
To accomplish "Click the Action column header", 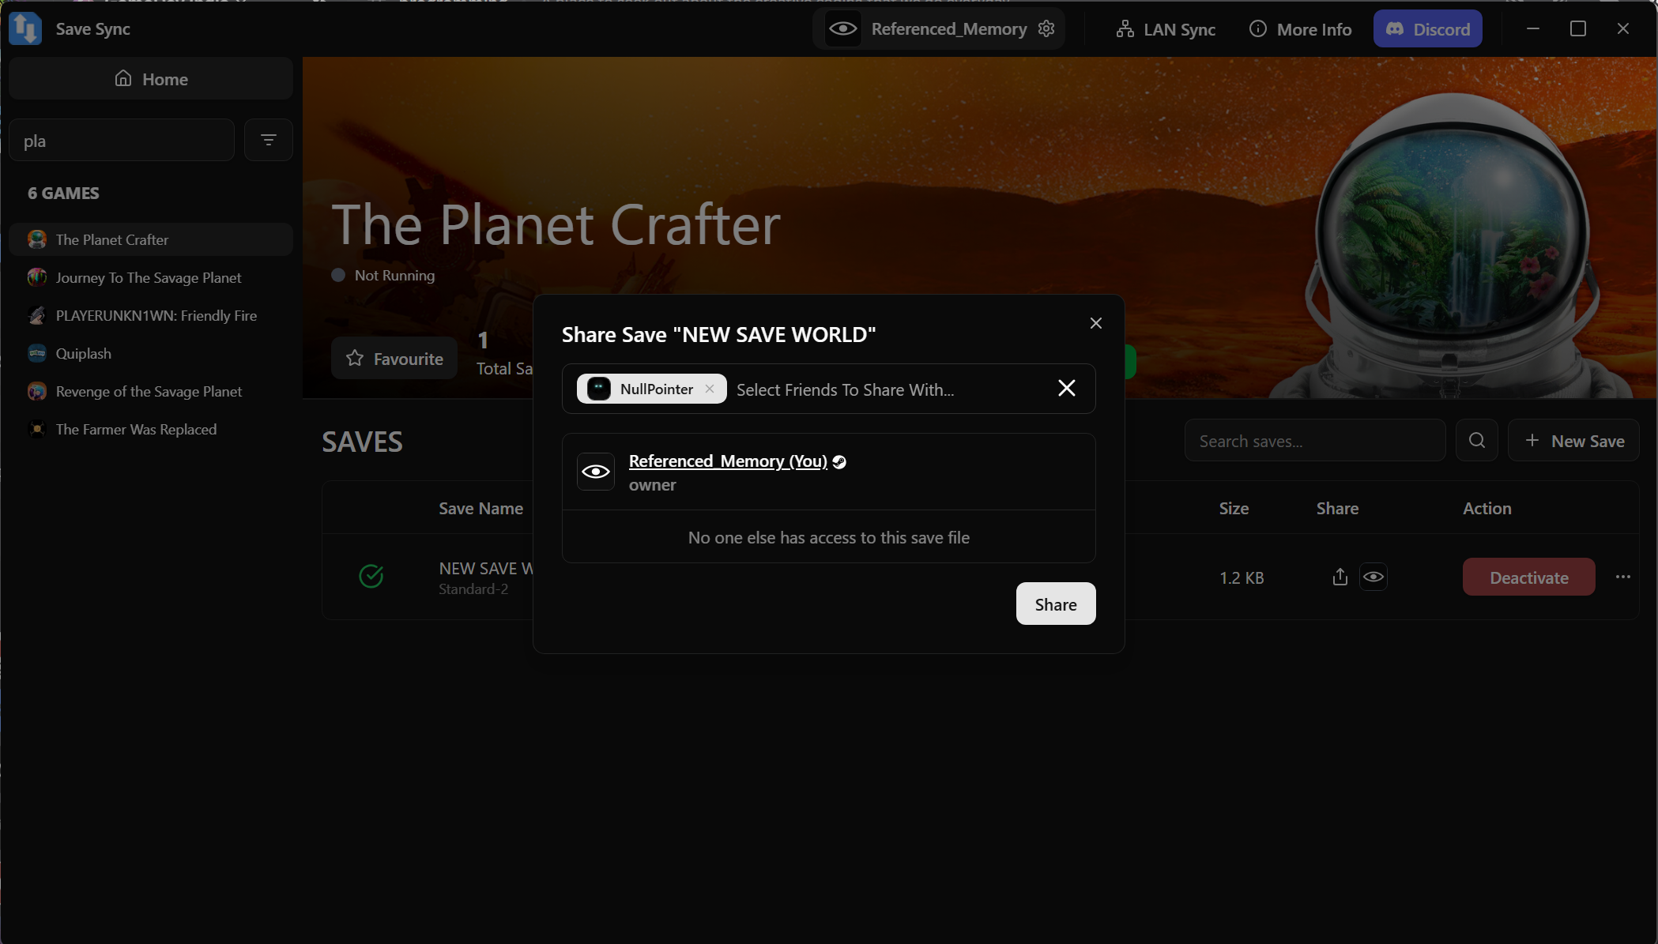I will pos(1487,508).
